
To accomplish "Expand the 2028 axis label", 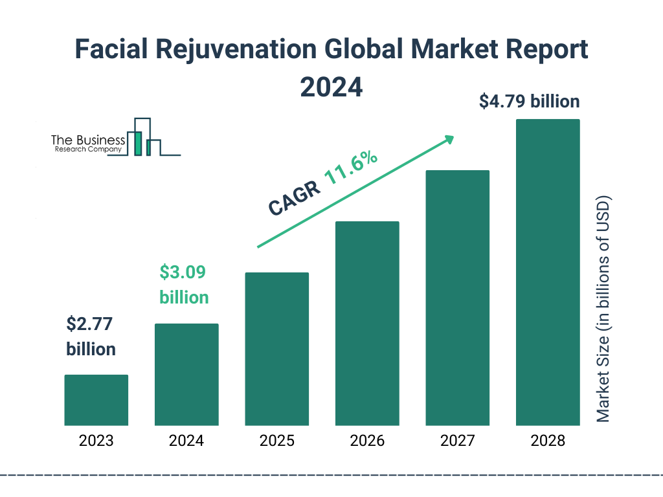I will tap(548, 441).
